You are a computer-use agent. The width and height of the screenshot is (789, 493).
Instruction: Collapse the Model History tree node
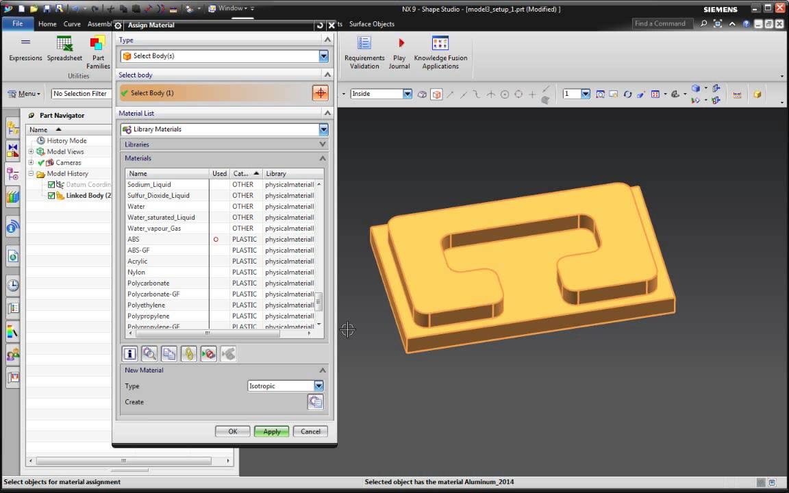[x=32, y=173]
